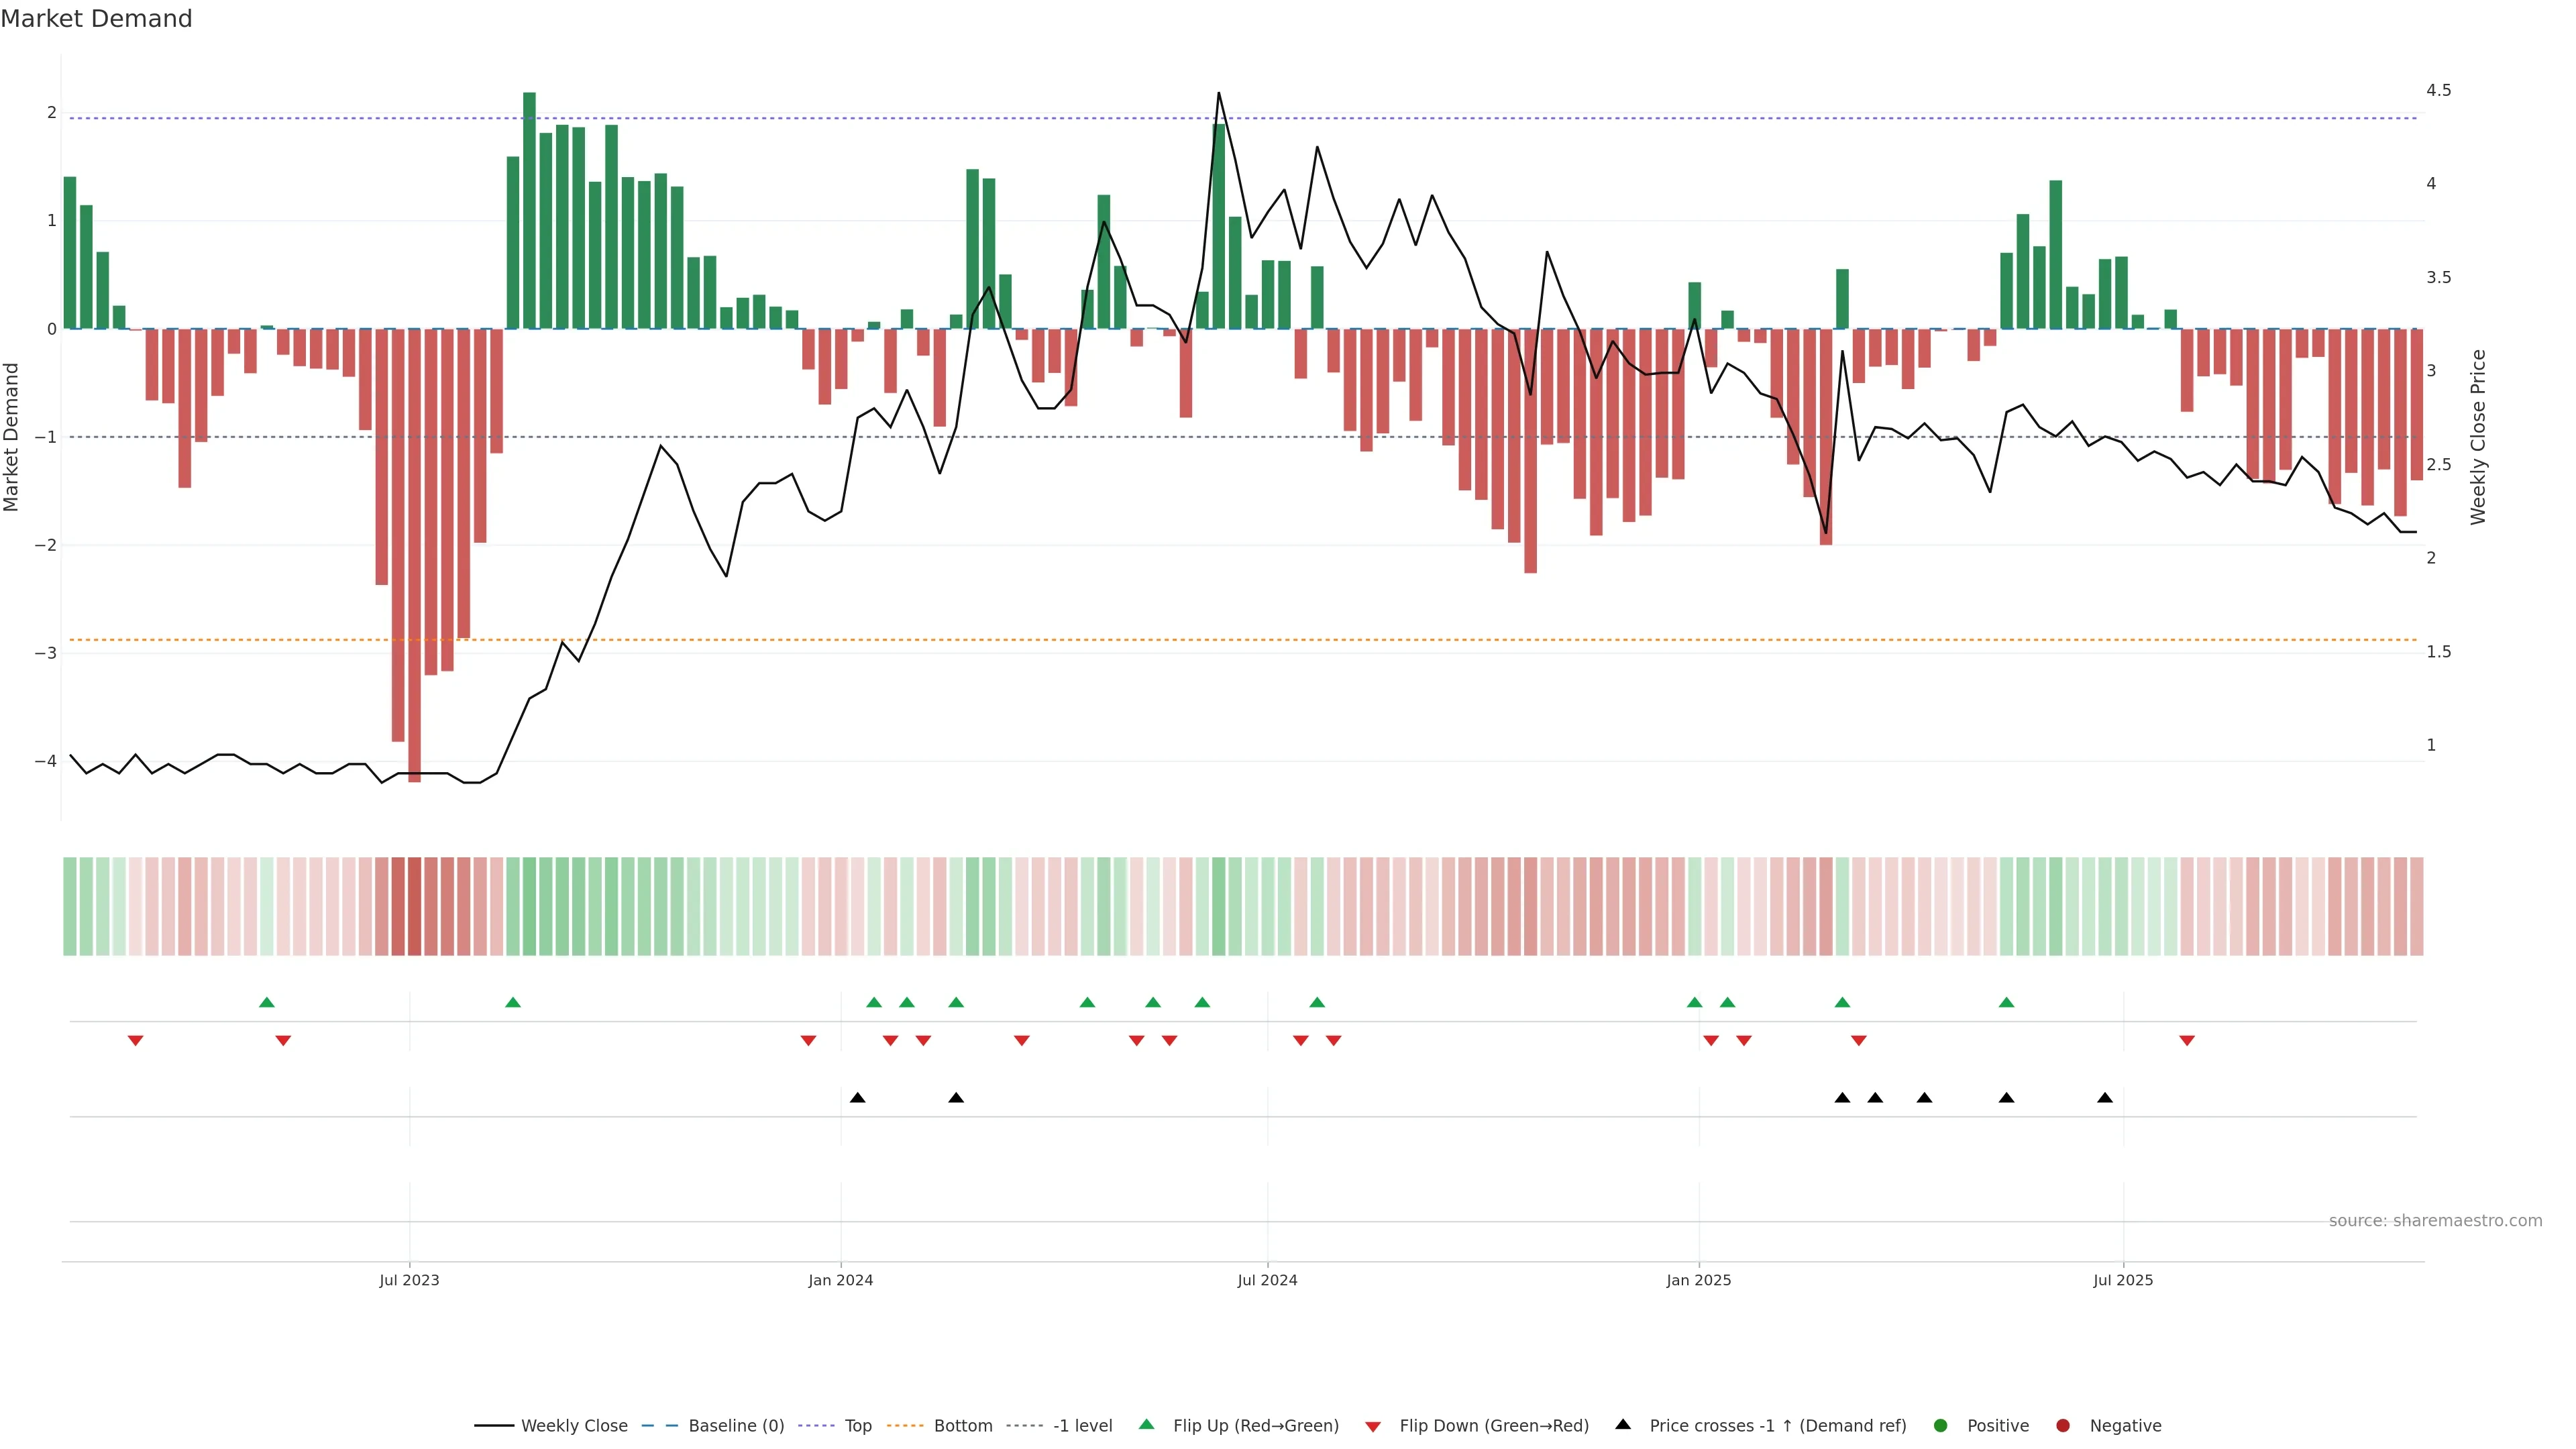Viewport: 2576px width, 1449px height.
Task: Click the Jul 2023 x-axis label
Action: (409, 1280)
